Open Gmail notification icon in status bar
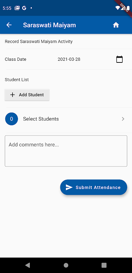 pos(17,8)
